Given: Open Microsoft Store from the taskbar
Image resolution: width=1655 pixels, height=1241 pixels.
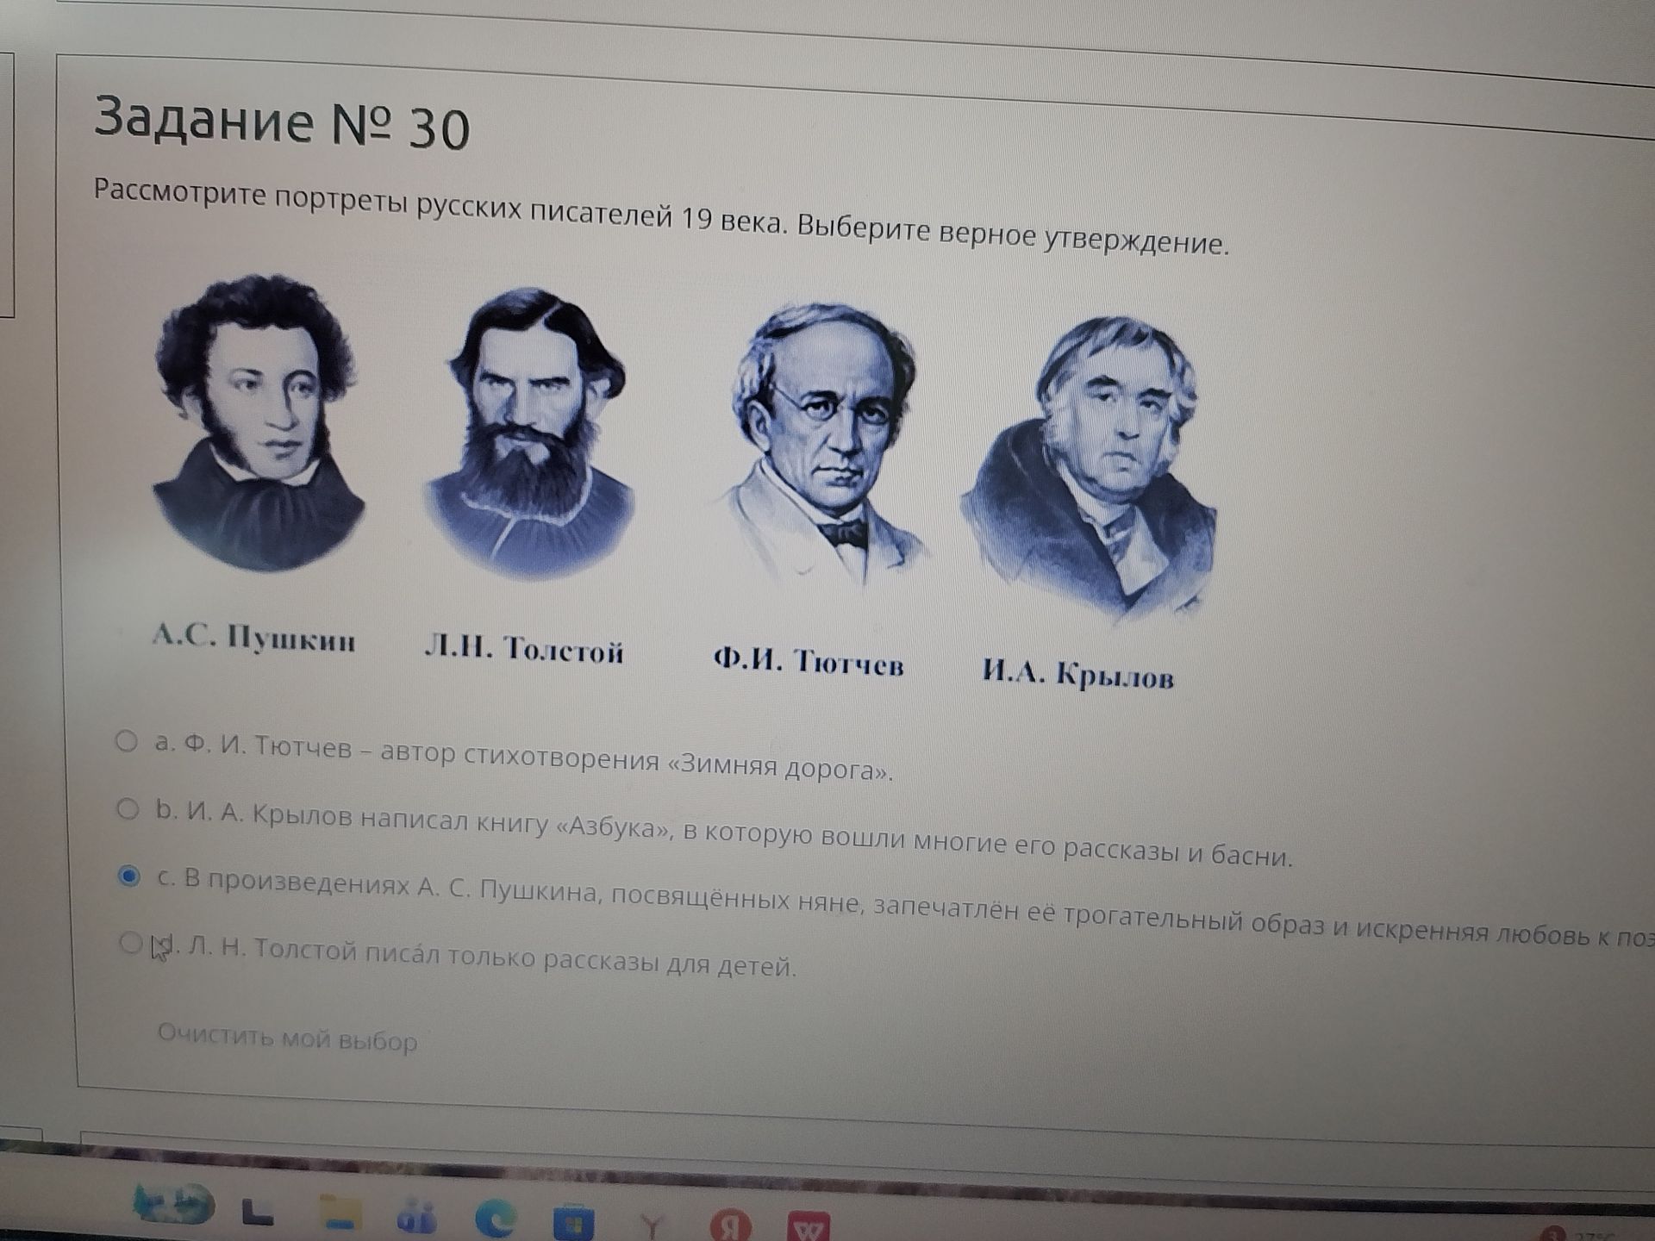Looking at the screenshot, I should pos(573,1223).
